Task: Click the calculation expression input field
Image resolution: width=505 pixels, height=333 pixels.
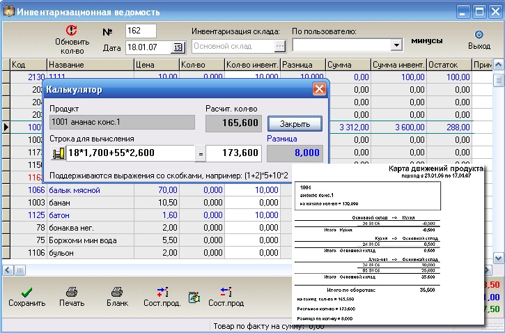Action: pos(129,153)
